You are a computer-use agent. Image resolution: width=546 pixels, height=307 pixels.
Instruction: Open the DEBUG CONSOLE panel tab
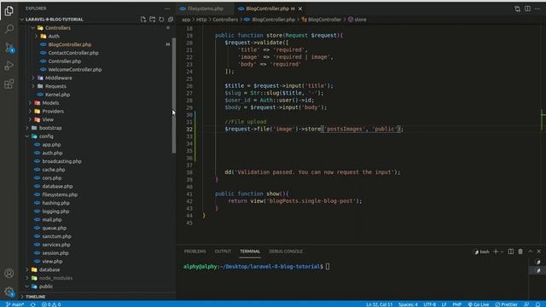coord(286,252)
